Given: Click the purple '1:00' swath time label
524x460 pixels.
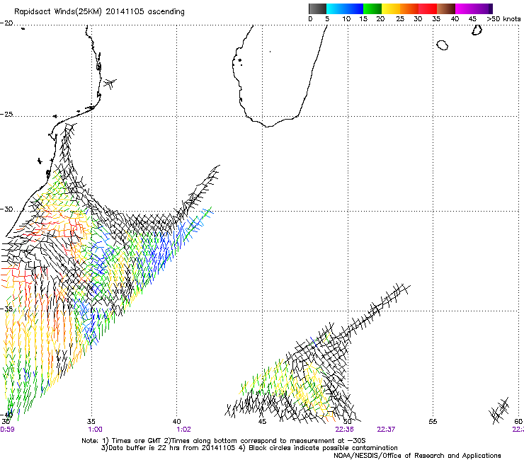Looking at the screenshot, I should point(96,430).
